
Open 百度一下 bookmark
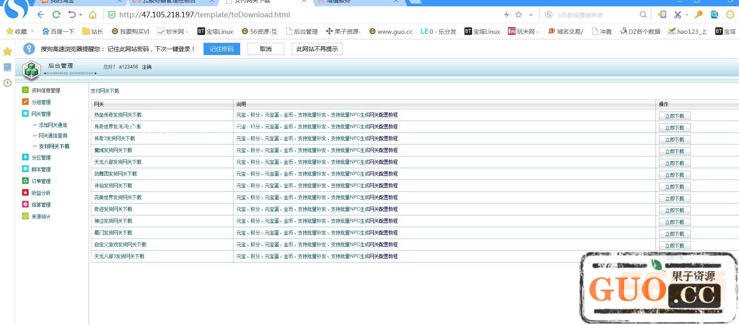tap(58, 31)
